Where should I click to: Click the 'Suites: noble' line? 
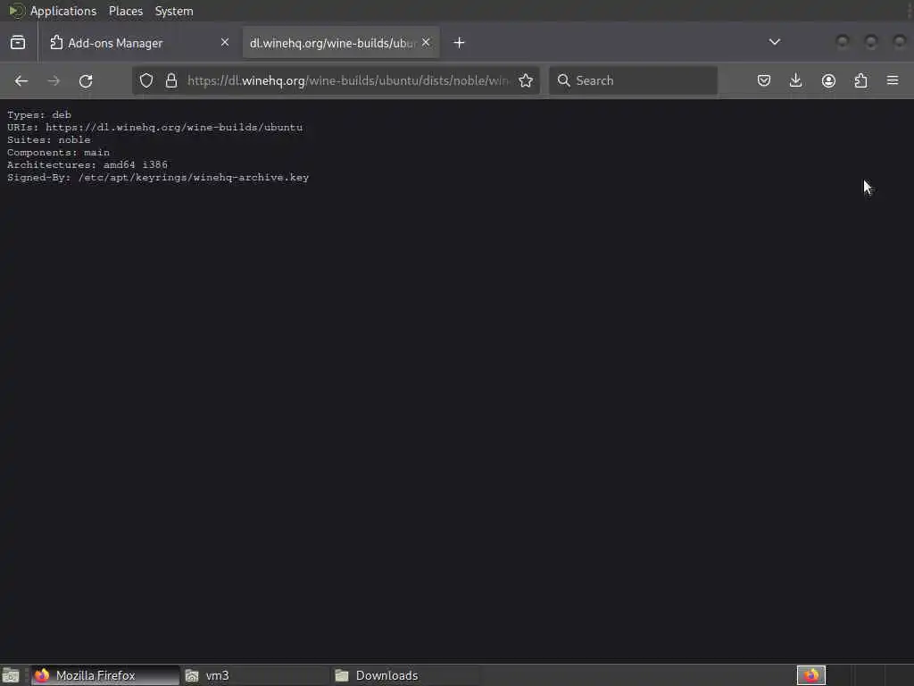tap(49, 140)
